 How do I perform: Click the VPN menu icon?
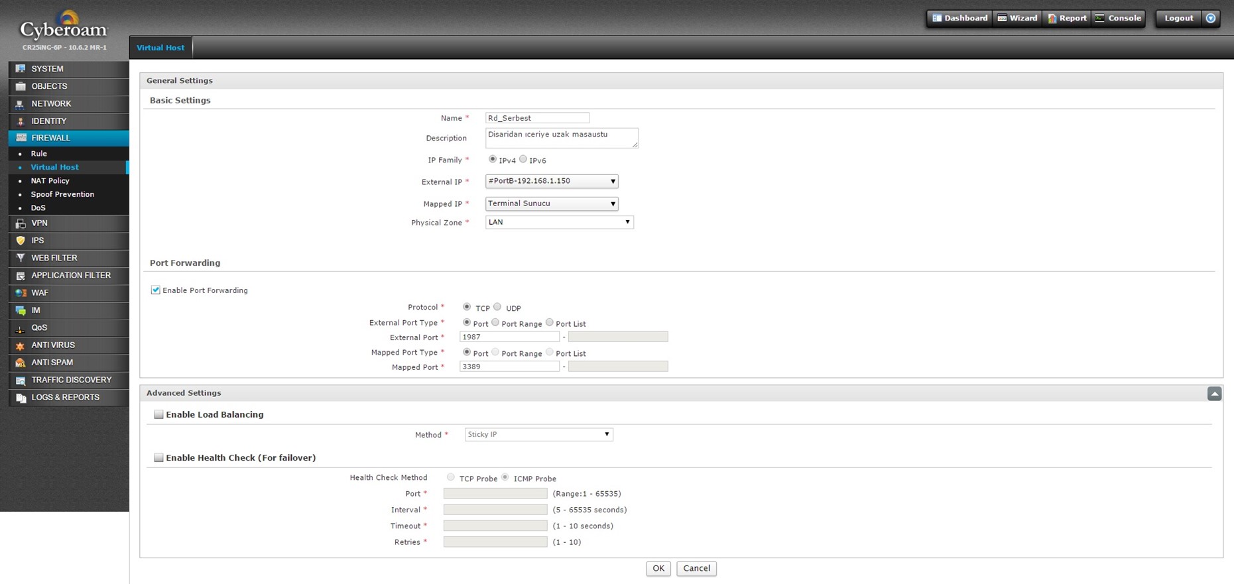pos(21,223)
